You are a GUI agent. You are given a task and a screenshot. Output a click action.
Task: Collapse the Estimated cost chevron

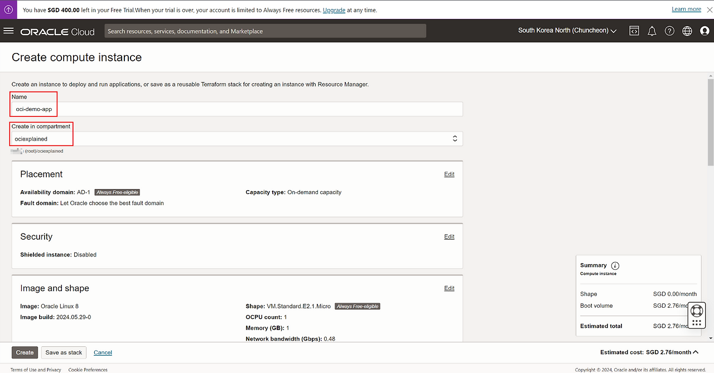click(x=695, y=352)
